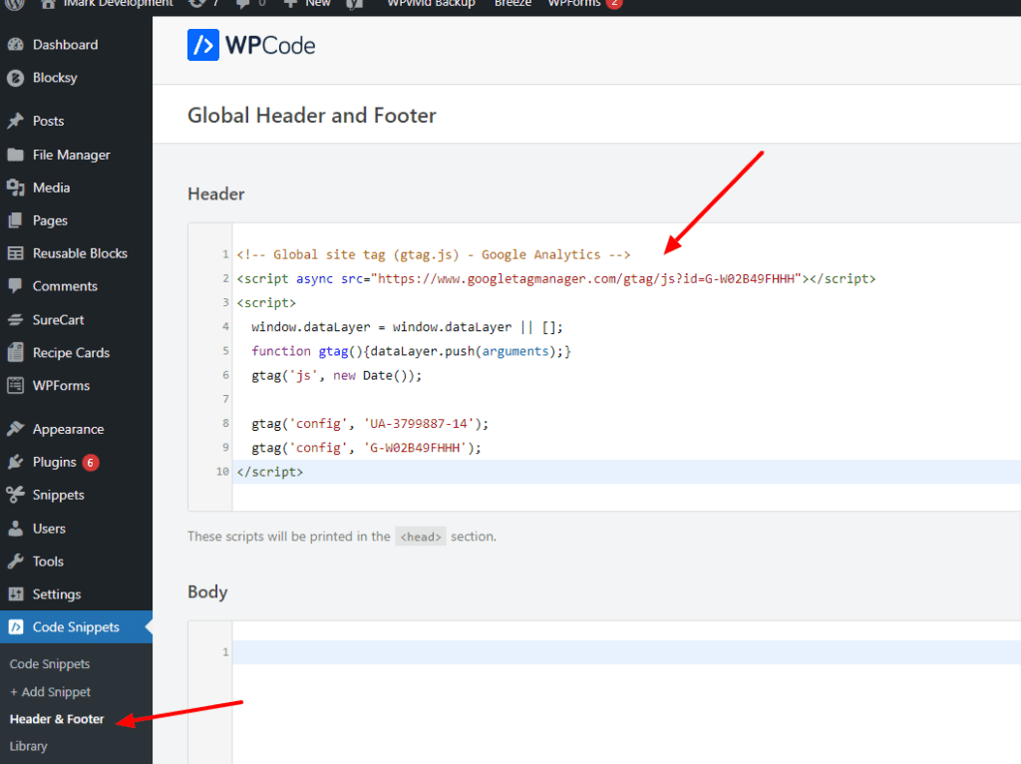Click the WordPress logo in admin bar
1021x764 pixels.
[15, 3]
